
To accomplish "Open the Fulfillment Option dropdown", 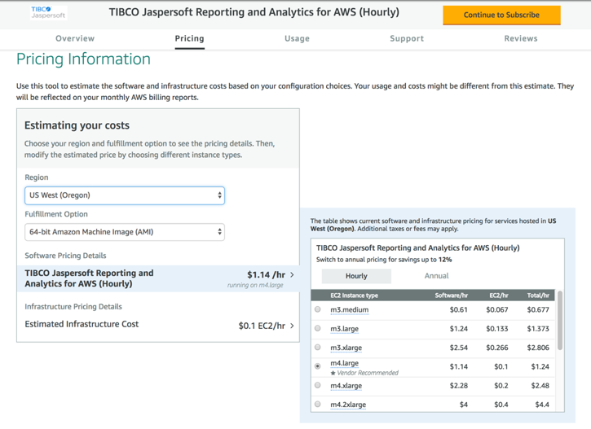I will coord(125,232).
